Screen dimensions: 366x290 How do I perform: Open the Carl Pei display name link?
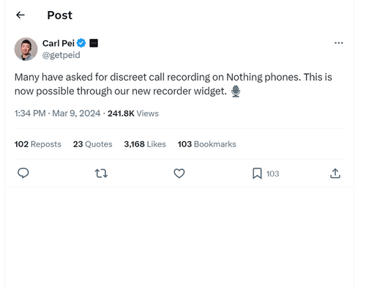click(x=59, y=43)
